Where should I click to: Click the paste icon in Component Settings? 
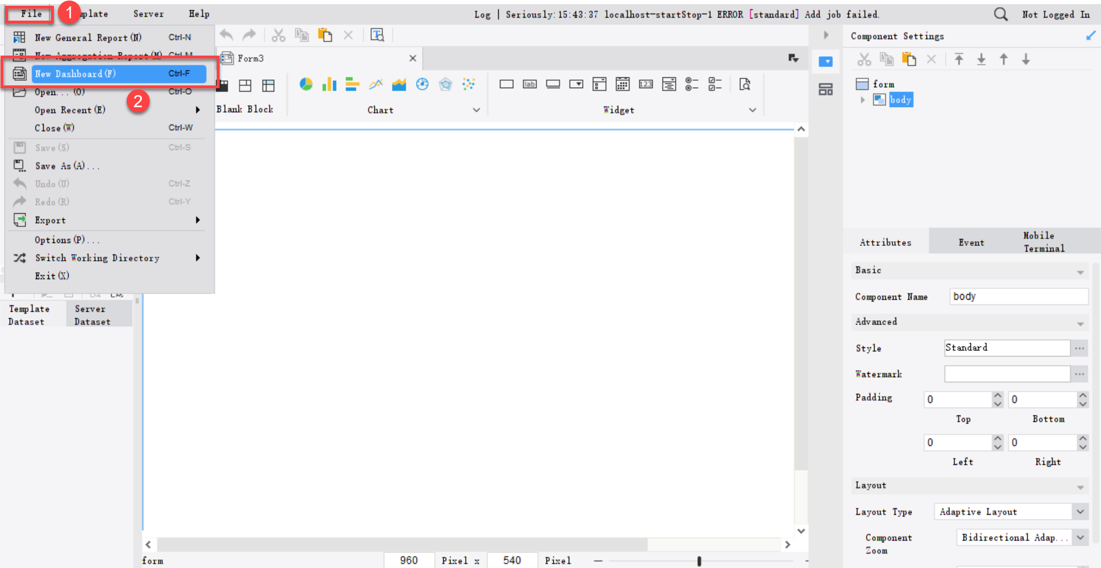click(x=909, y=59)
